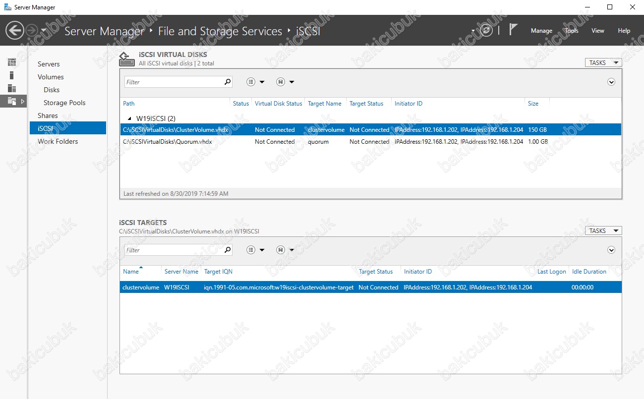Sort targets by Server Name column
This screenshot has height=399, width=644.
(x=181, y=272)
